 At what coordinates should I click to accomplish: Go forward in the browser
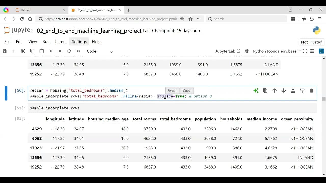[x=14, y=19]
